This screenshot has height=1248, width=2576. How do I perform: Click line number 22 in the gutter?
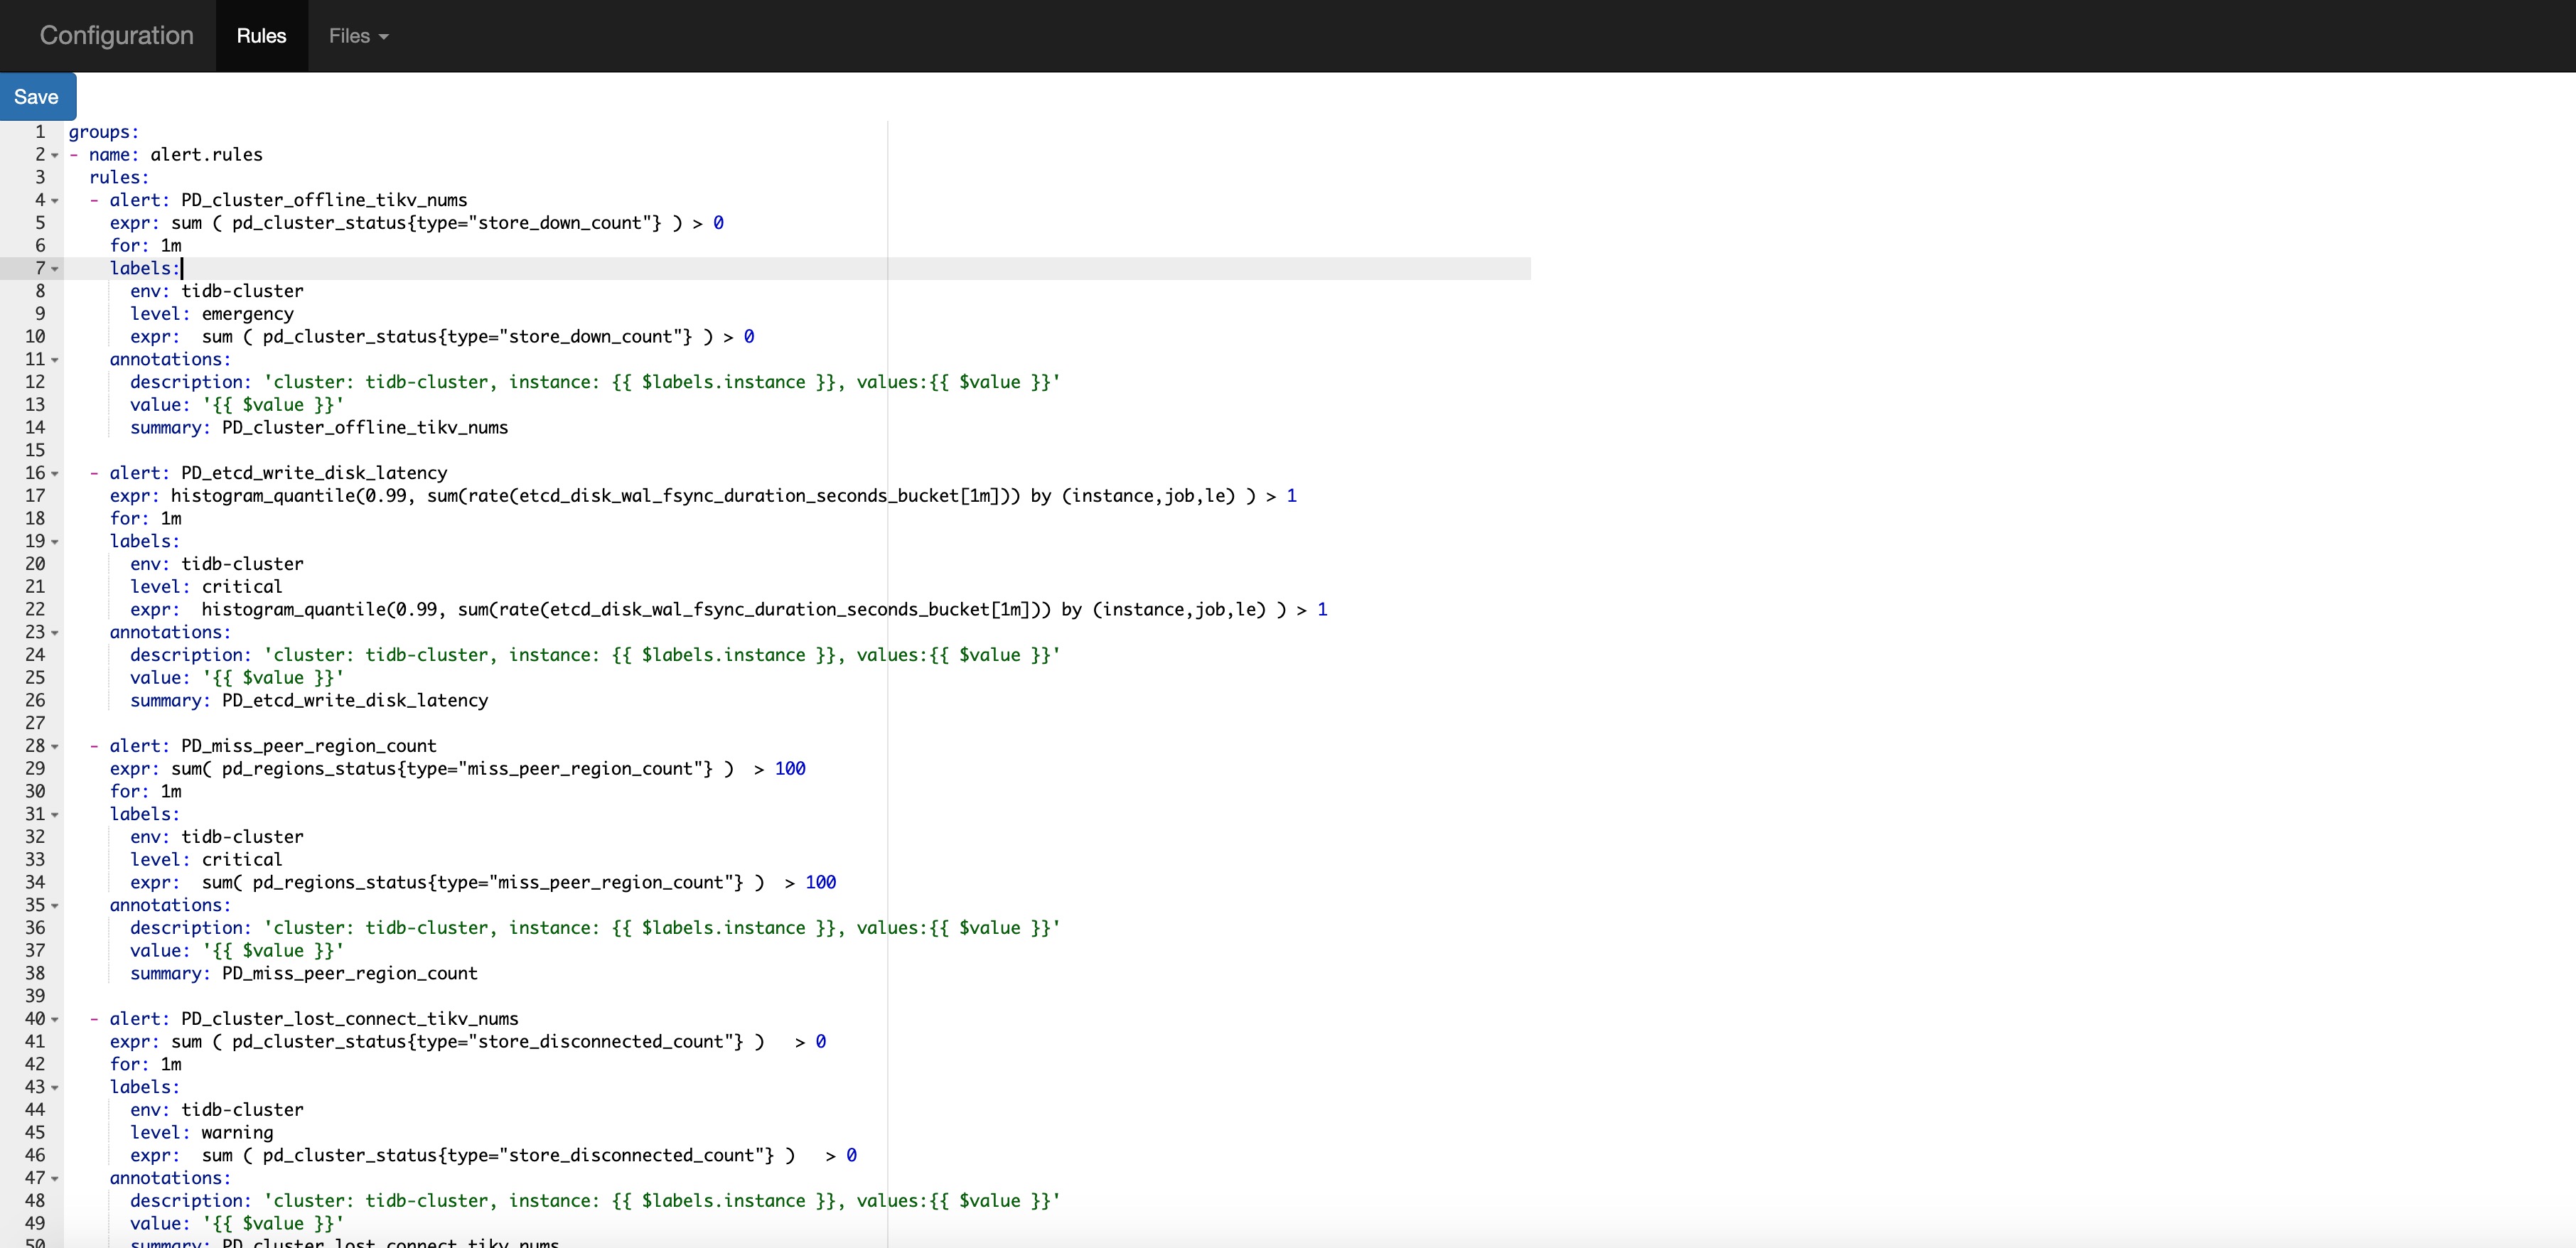tap(35, 609)
